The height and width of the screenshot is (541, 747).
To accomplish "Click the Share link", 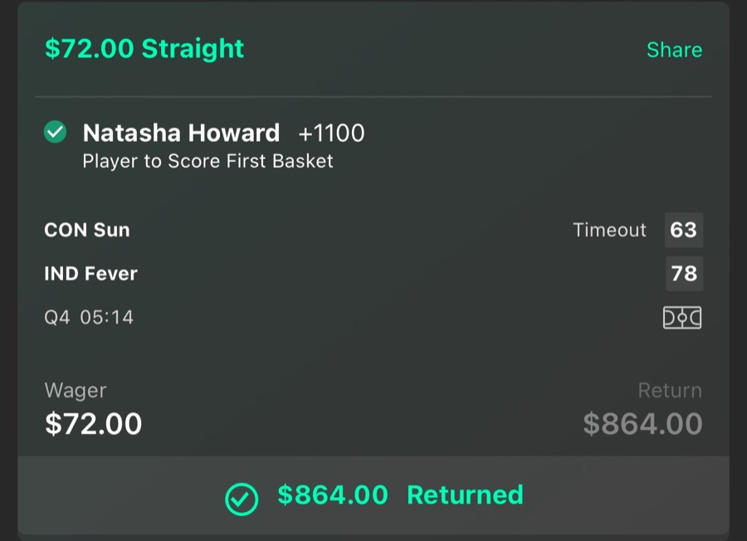I will coord(674,49).
